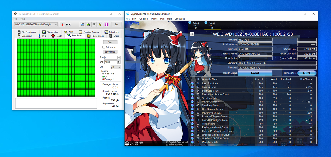The width and height of the screenshot is (331, 157).
Task: Open the WDC drive selector dropdown
Action: click(x=36, y=24)
